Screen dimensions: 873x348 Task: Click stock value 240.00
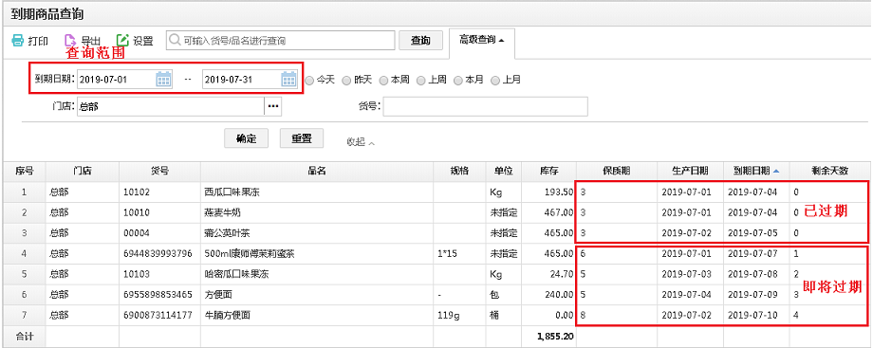point(560,295)
